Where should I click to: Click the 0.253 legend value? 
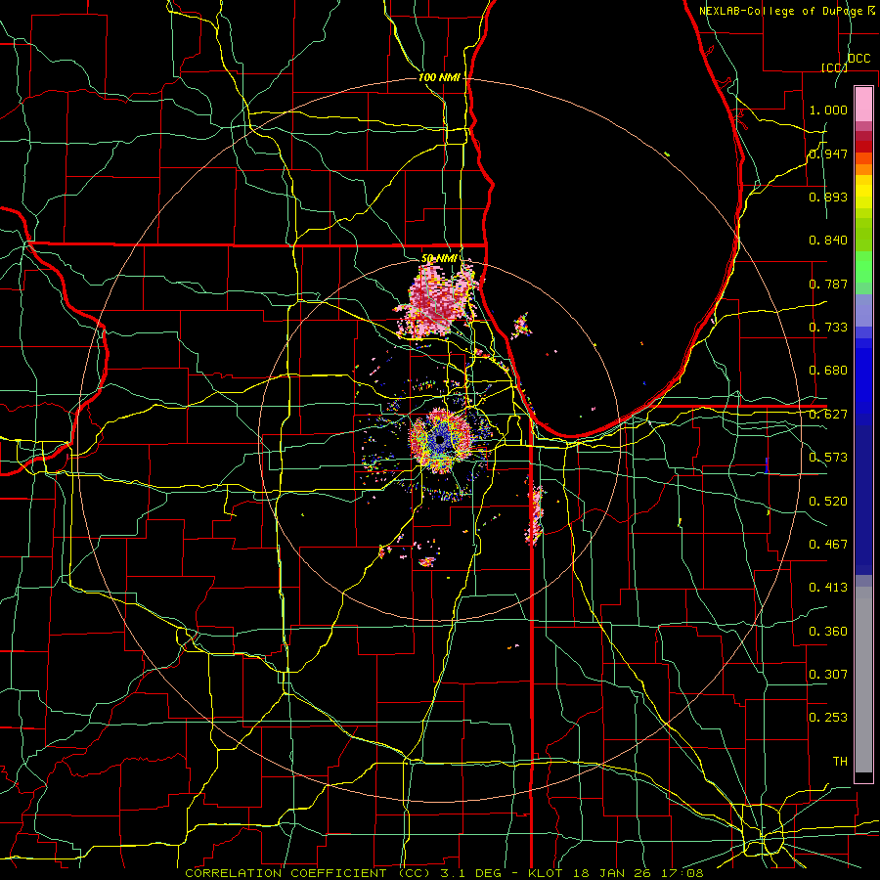click(x=828, y=718)
